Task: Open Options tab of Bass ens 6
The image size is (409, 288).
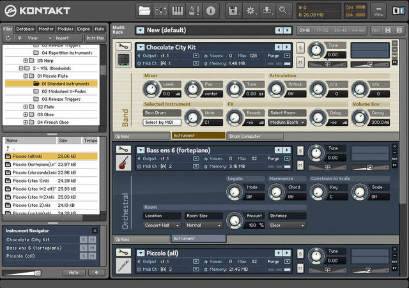Action: point(141,239)
